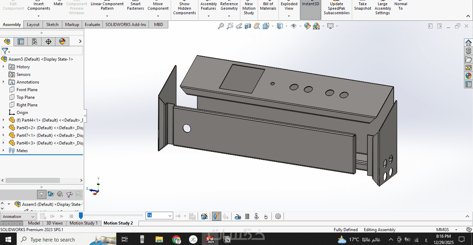Click the Hide/Show Items eye icon
Viewport: 473px width, 245px height.
(x=294, y=26)
